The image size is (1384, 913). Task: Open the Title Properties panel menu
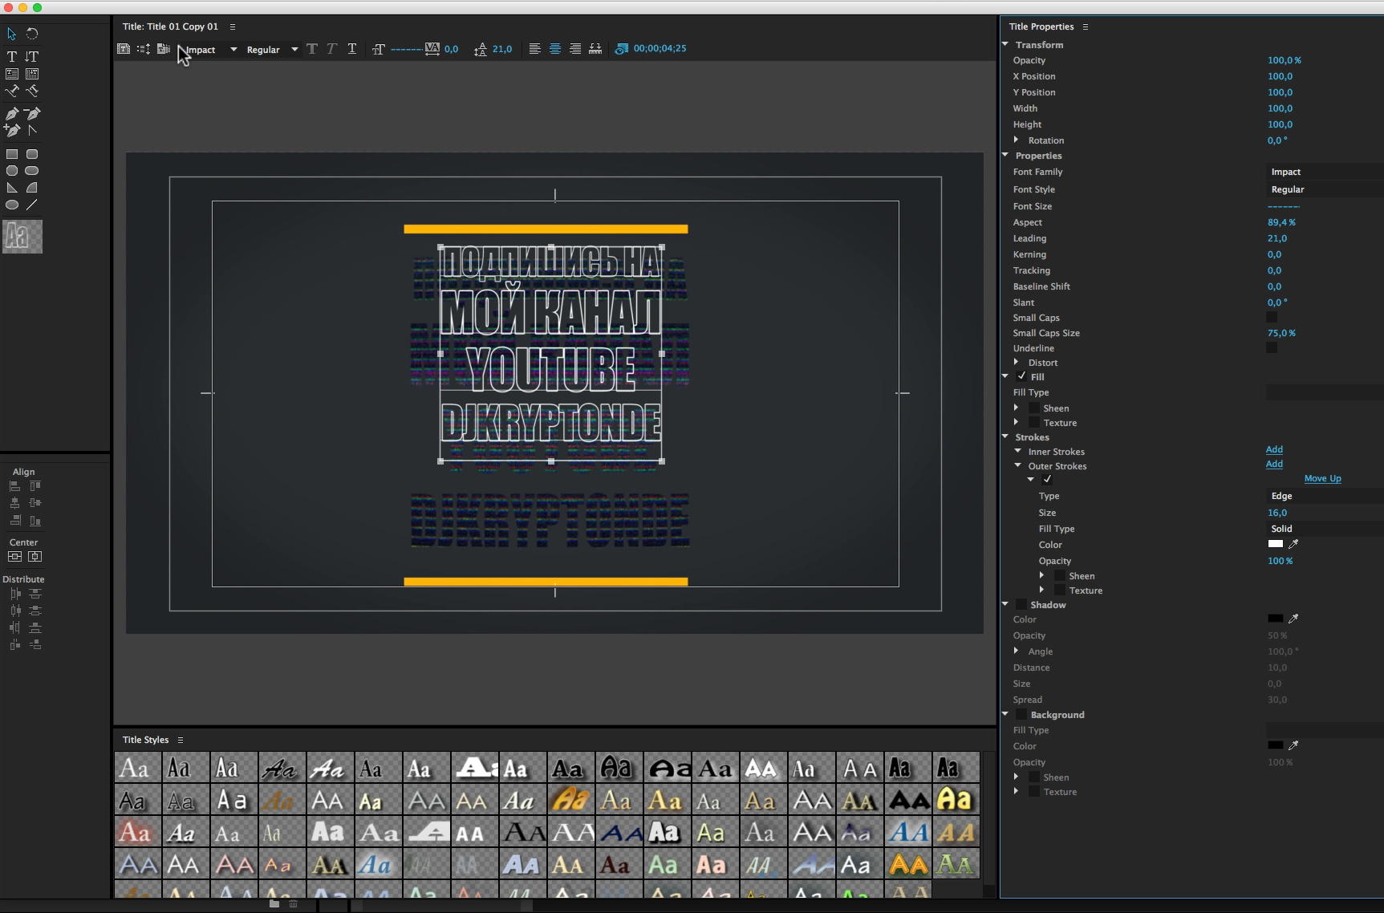coord(1086,26)
